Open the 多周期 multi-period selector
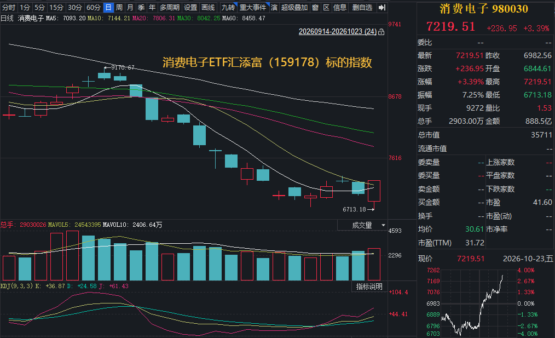This screenshot has height=338, width=555. [170, 8]
